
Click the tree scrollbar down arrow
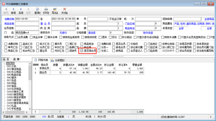coord(30,109)
